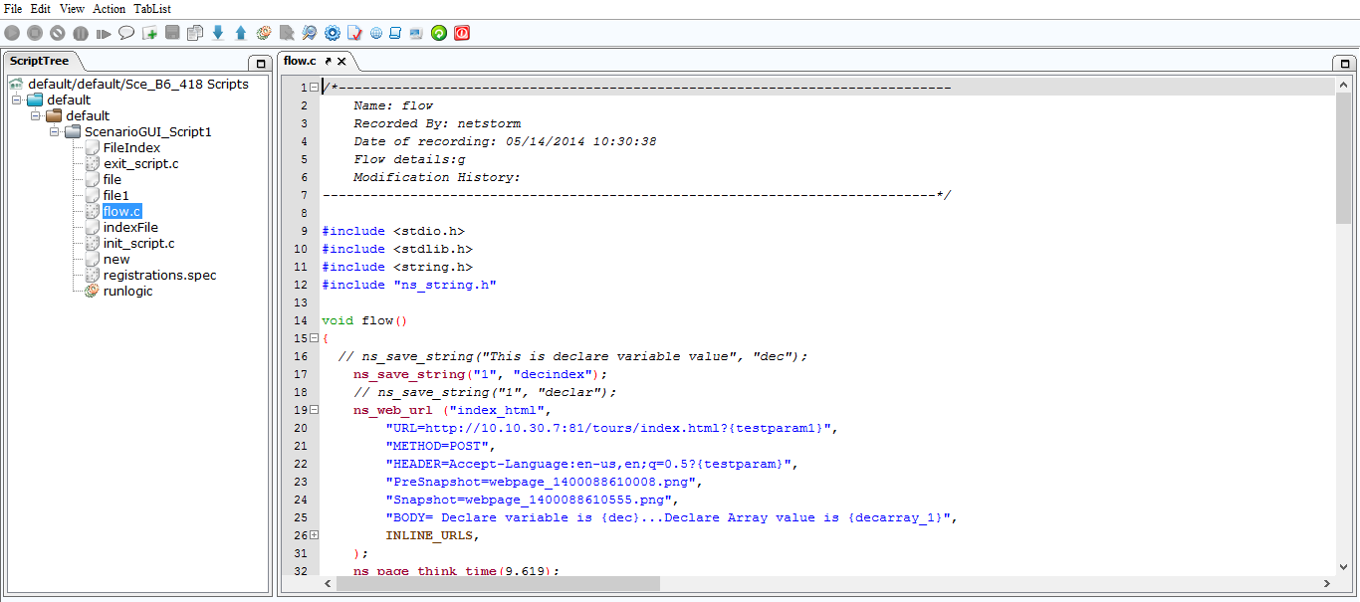
Task: Click the gray document search icon
Action: point(287,33)
